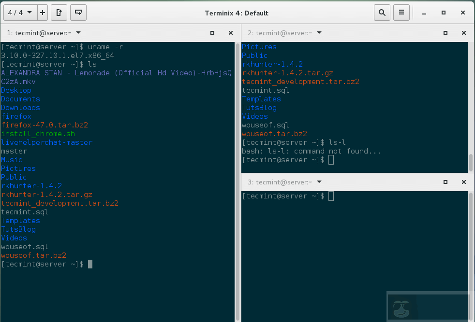The width and height of the screenshot is (475, 322).
Task: Toggle maximize on terminal 2 pane
Action: [445, 33]
